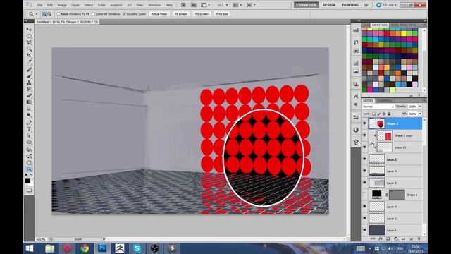451x254 pixels.
Task: Select the Crop tool
Action: tap(29, 55)
